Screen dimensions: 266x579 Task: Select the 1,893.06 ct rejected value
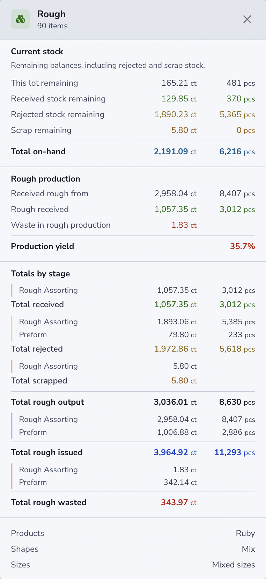(177, 322)
